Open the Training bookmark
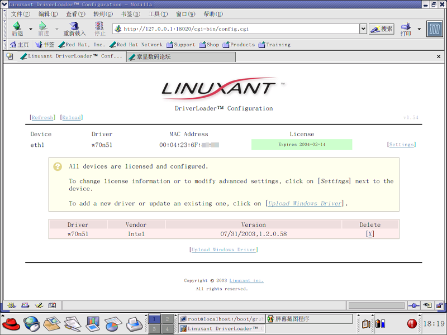 point(274,45)
